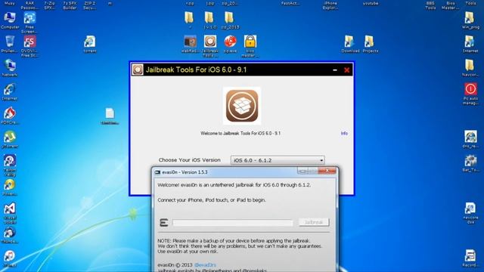
Task: Click the evasi0n title bar icon
Action: click(x=157, y=172)
